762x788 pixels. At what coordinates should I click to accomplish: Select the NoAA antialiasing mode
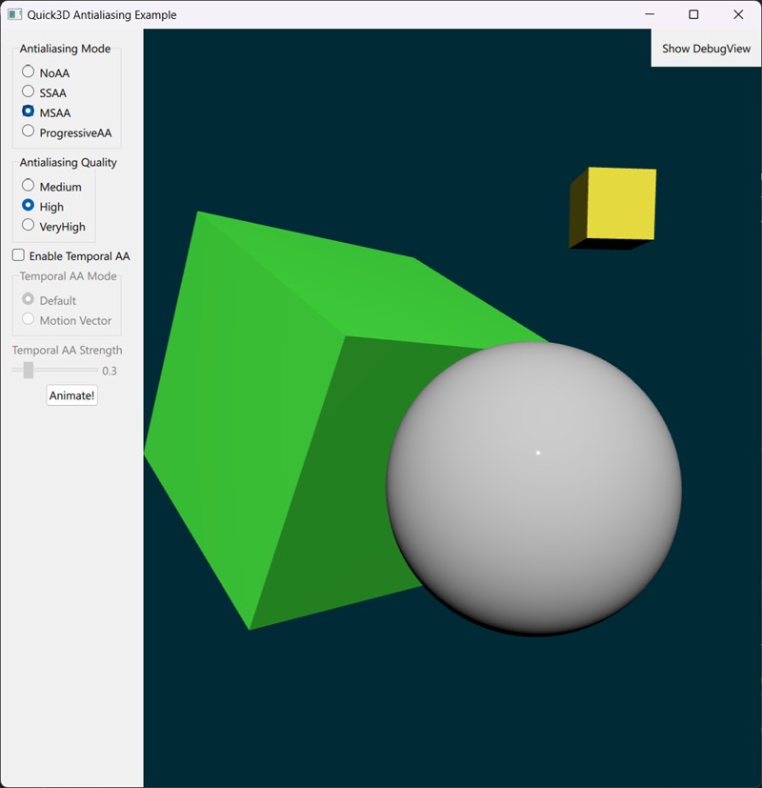pos(29,71)
